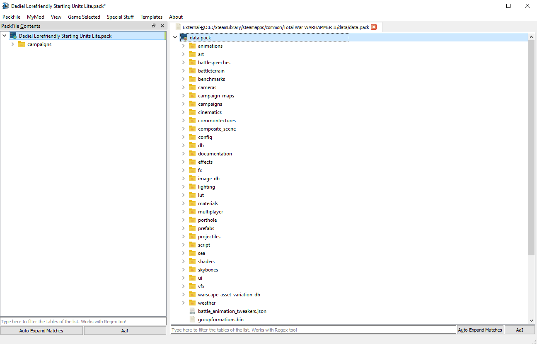Screen dimensions: 537x344
Task: Click the composite_scene folder icon
Action: click(192, 129)
